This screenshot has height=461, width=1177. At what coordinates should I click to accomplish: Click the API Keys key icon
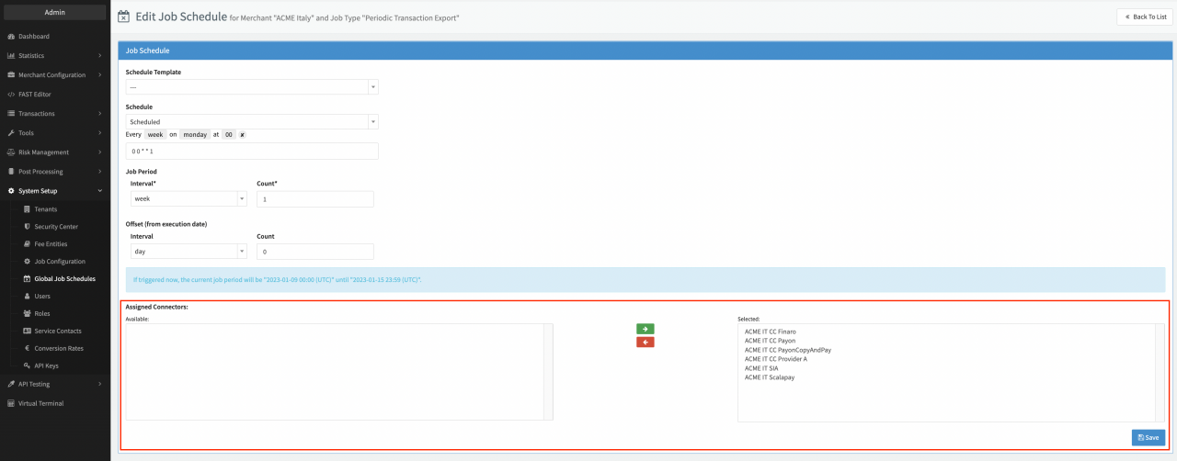27,365
